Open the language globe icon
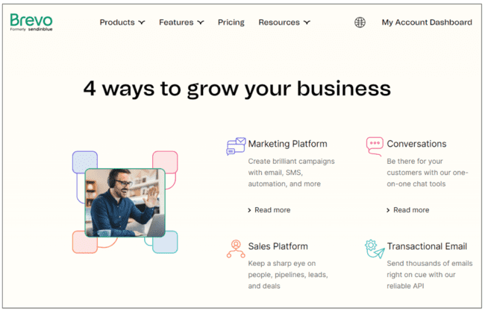485x312 pixels. tap(360, 22)
